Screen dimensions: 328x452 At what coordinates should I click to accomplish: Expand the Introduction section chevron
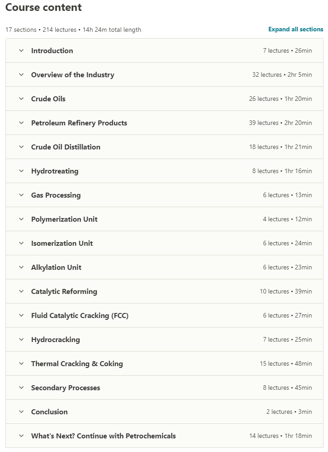tap(21, 51)
